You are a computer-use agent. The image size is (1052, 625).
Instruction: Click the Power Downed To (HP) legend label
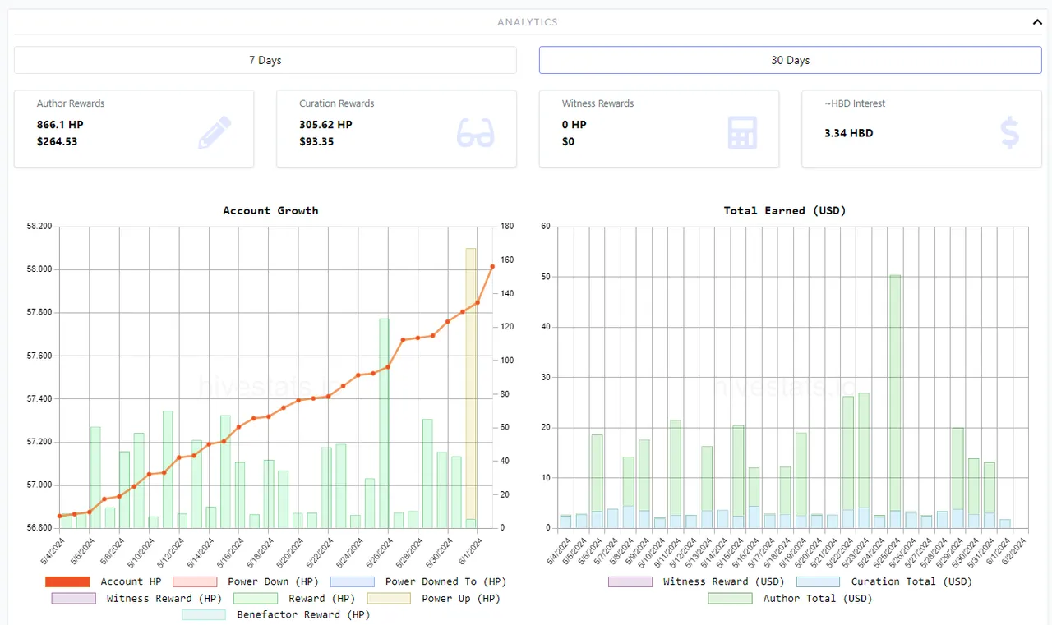(445, 581)
